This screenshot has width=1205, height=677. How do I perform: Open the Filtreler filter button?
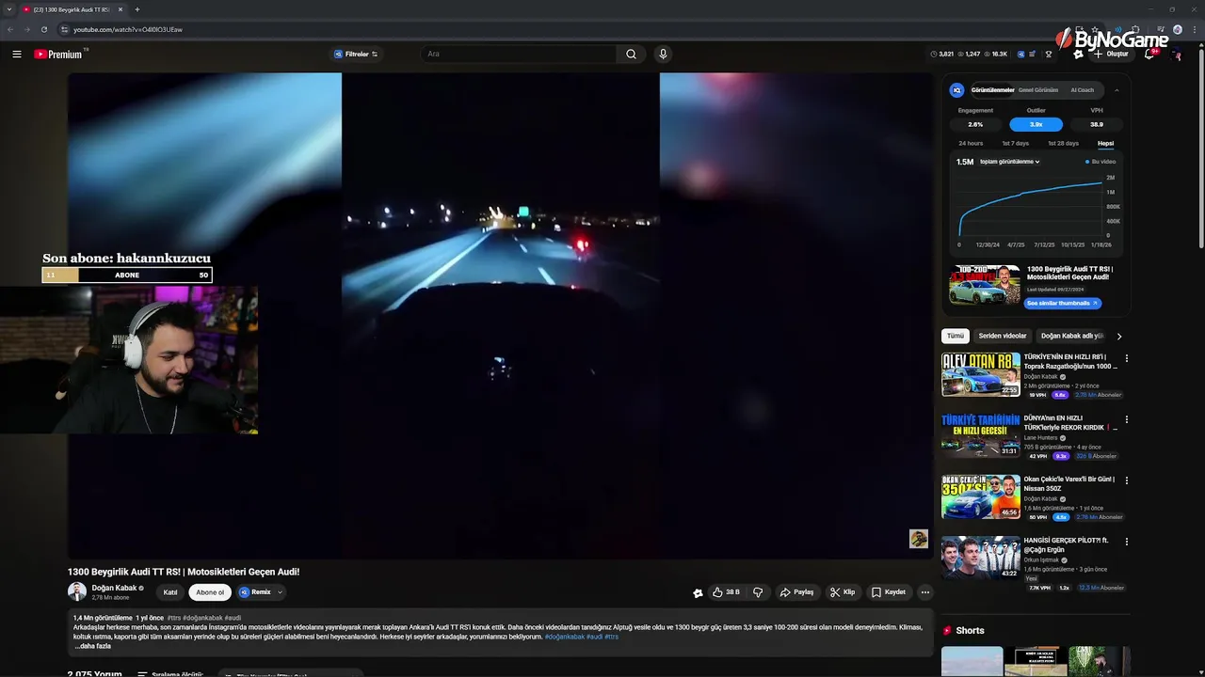tap(356, 55)
